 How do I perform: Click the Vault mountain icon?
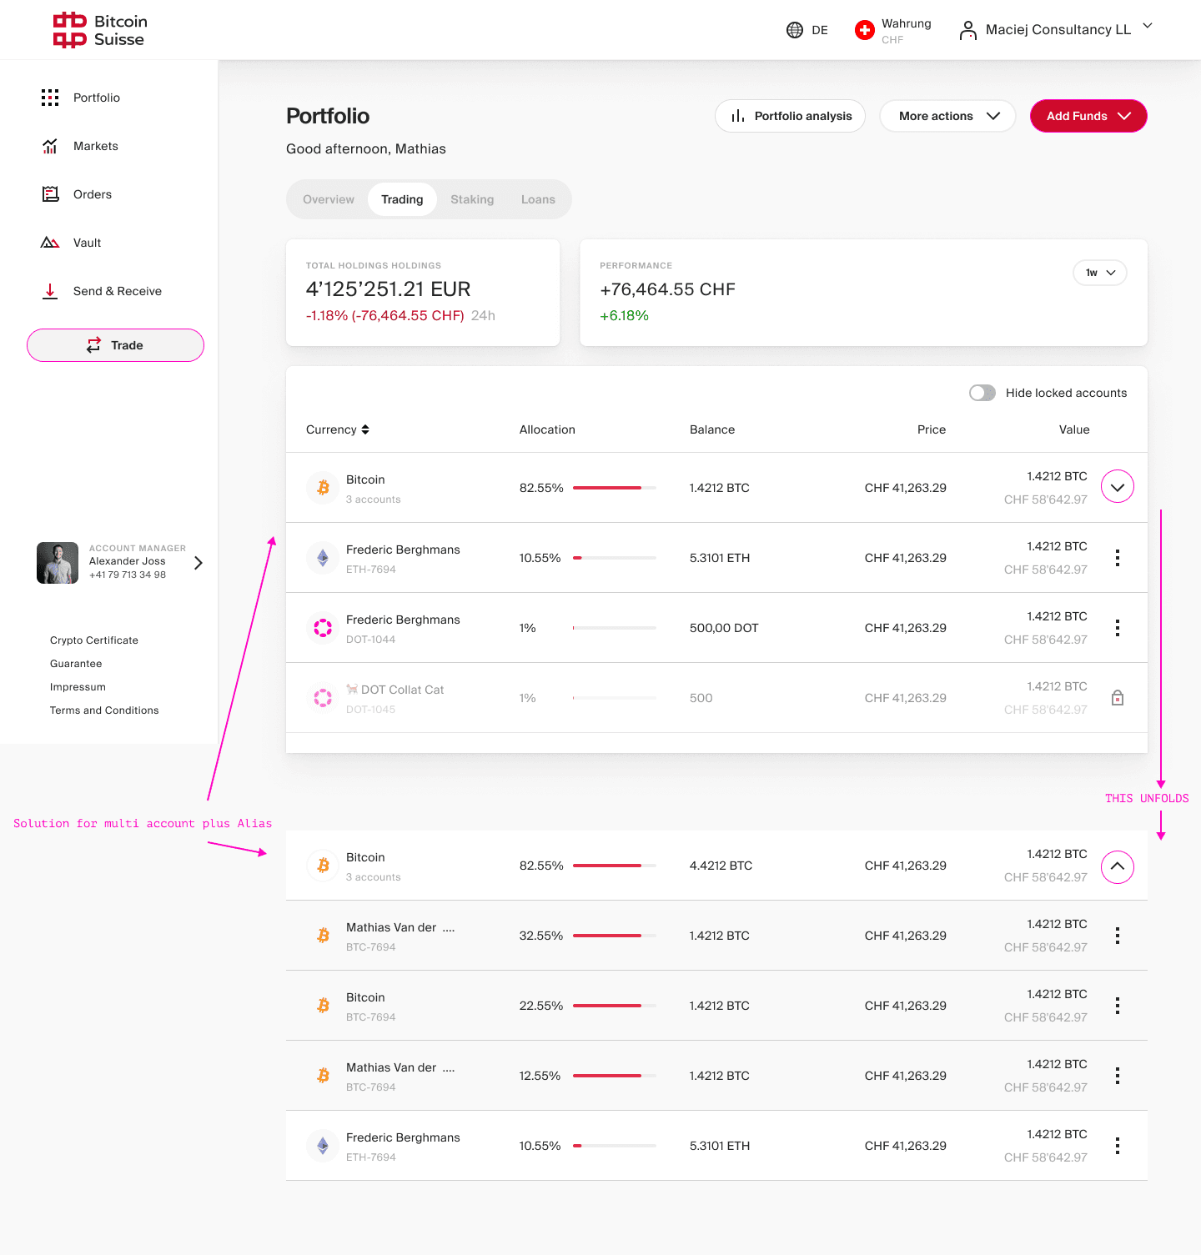50,243
